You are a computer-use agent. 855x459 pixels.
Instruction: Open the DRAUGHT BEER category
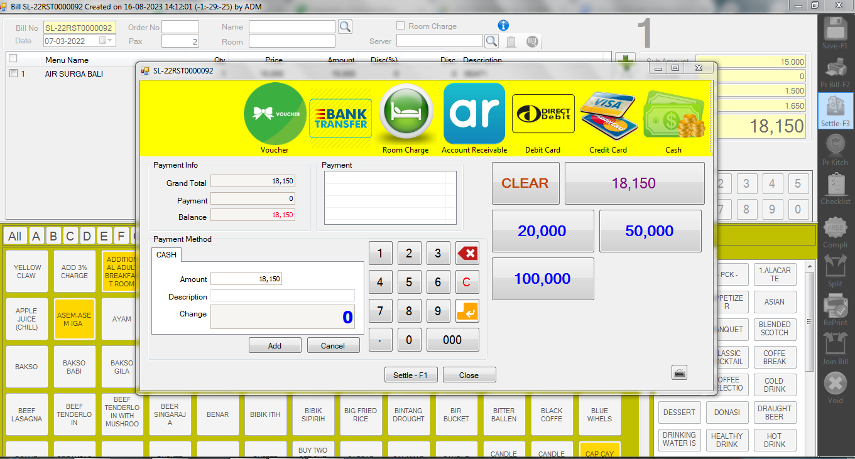click(x=775, y=413)
